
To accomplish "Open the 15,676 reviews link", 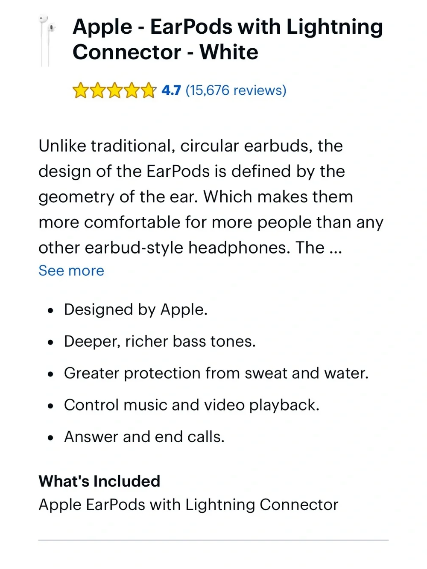I will tap(236, 90).
